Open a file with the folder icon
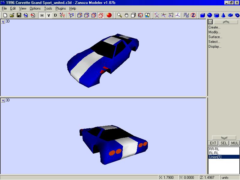The image size is (240, 180). 12,15
